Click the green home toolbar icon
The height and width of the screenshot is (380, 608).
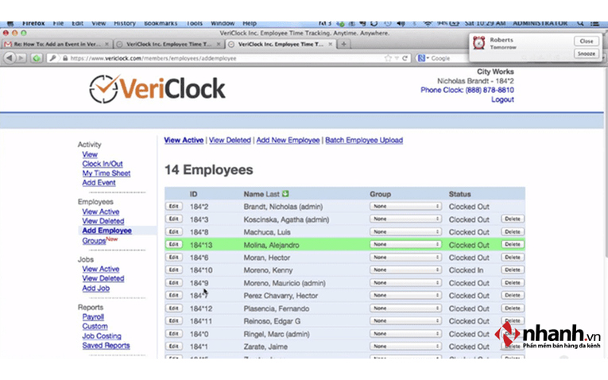coord(37,58)
